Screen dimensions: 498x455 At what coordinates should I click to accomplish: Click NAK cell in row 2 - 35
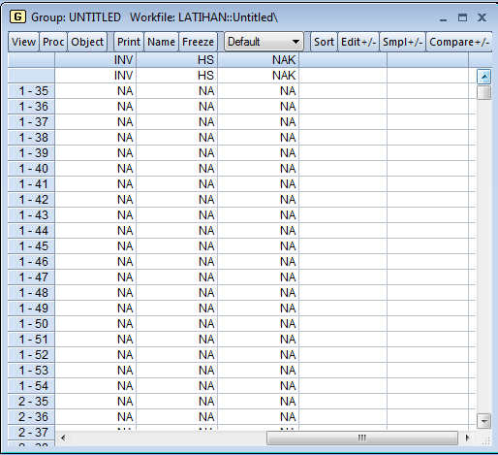259,402
